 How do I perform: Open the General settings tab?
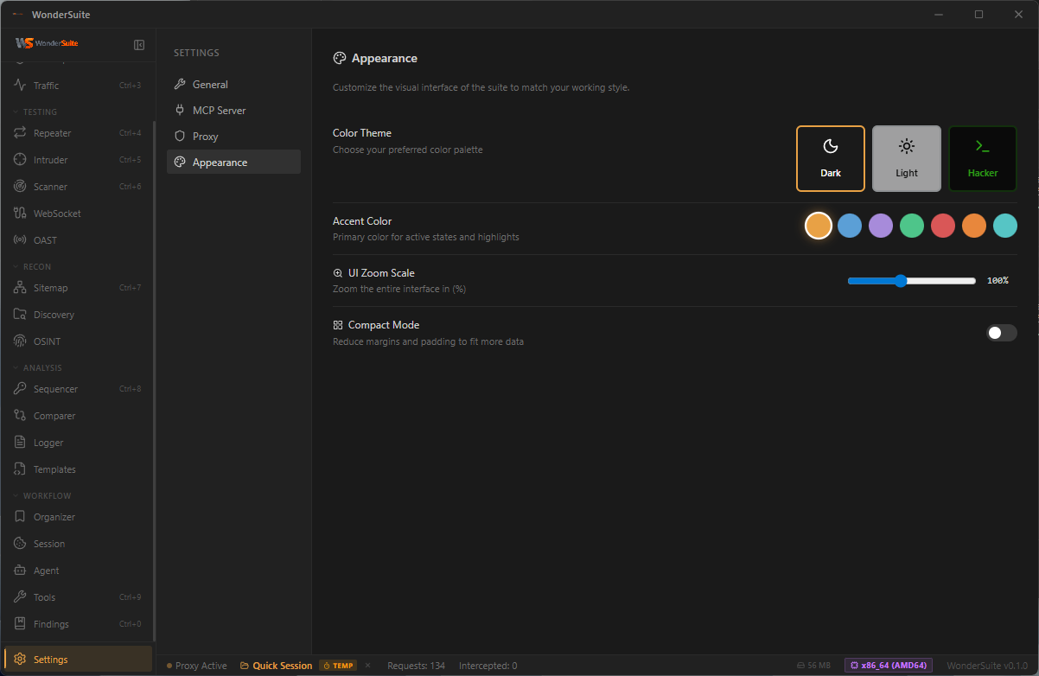pyautogui.click(x=233, y=85)
